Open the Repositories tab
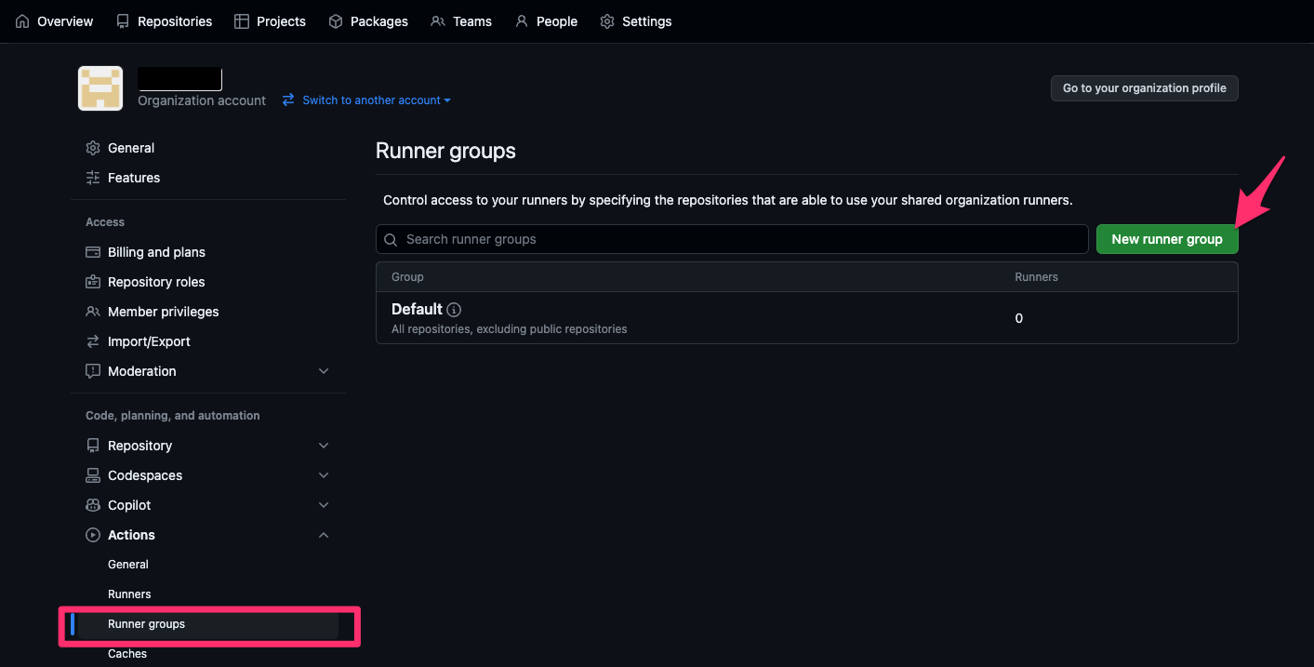 tap(165, 21)
